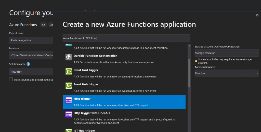Click the maximize icon of the dialog
This screenshot has width=261, height=132.
click(257, 16)
